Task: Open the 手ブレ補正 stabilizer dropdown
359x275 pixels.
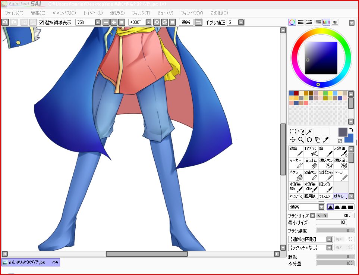Action: [x=241, y=22]
